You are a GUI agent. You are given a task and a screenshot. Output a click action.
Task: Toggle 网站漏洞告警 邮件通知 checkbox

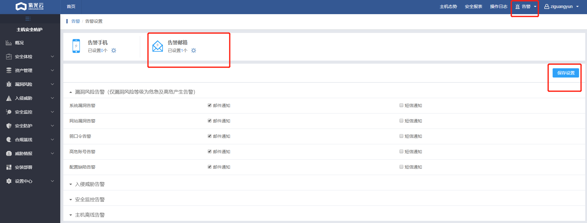coord(210,121)
